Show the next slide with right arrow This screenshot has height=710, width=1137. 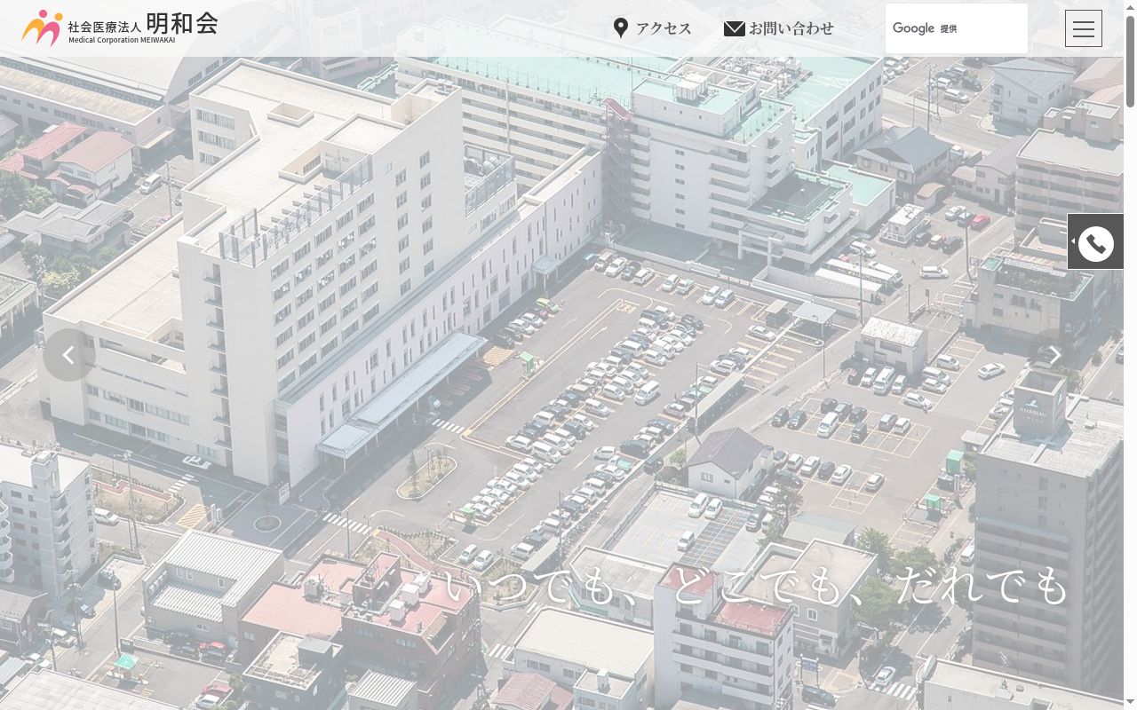[1054, 355]
